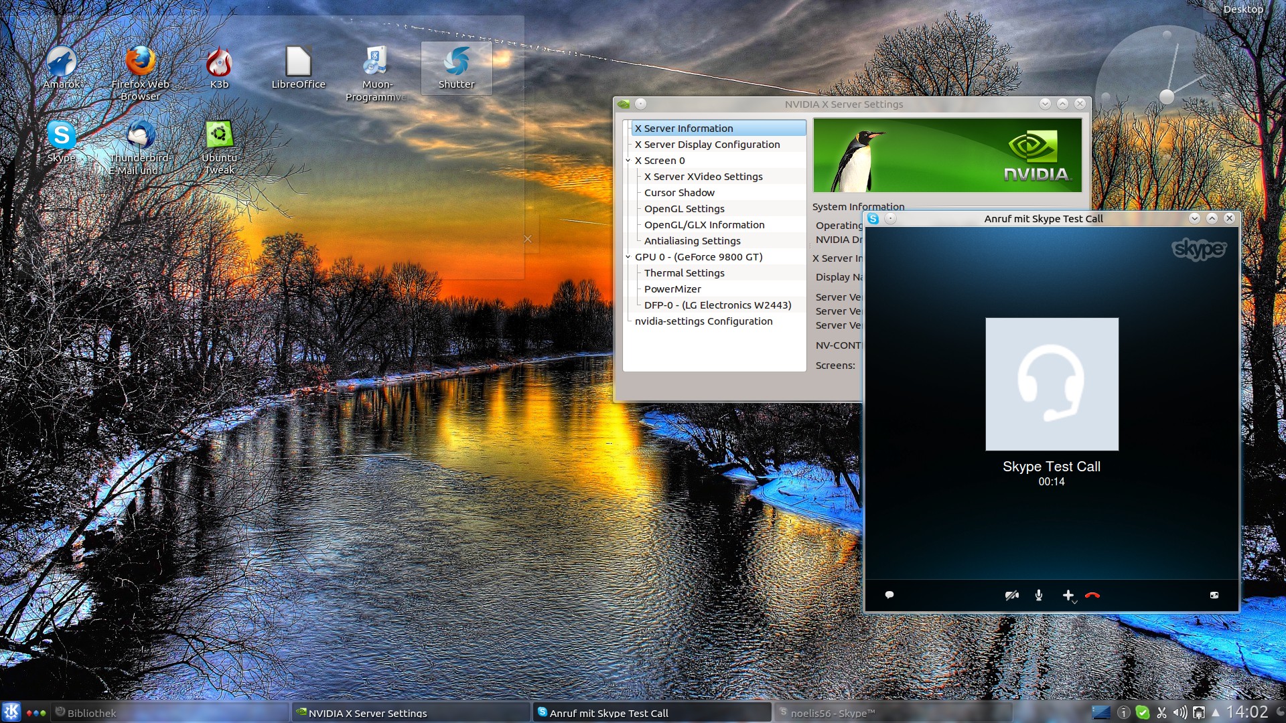
Task: Open the Ubuntu Tweak desktop icon
Action: point(219,147)
